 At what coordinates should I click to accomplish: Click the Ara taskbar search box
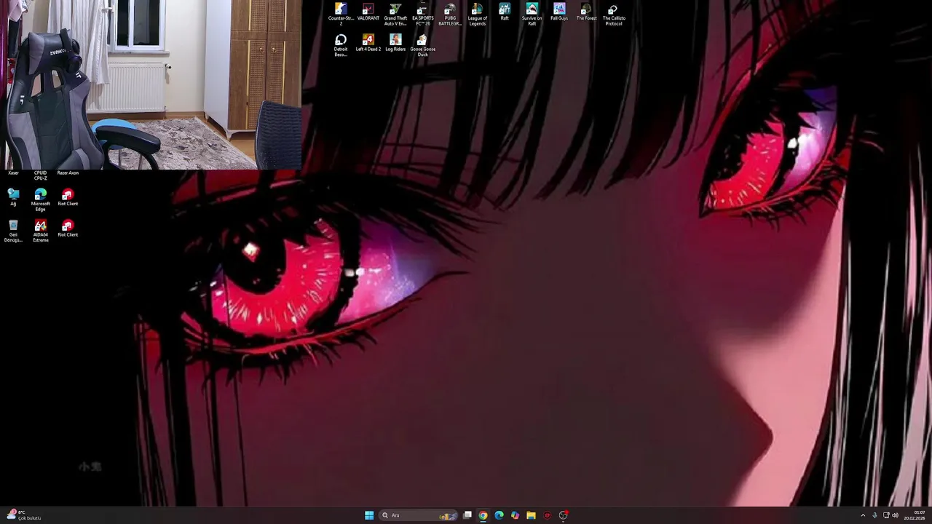419,515
